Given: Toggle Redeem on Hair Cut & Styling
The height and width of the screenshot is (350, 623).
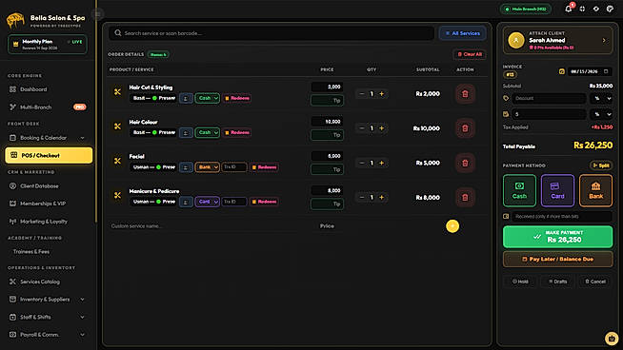Looking at the screenshot, I should coord(237,98).
